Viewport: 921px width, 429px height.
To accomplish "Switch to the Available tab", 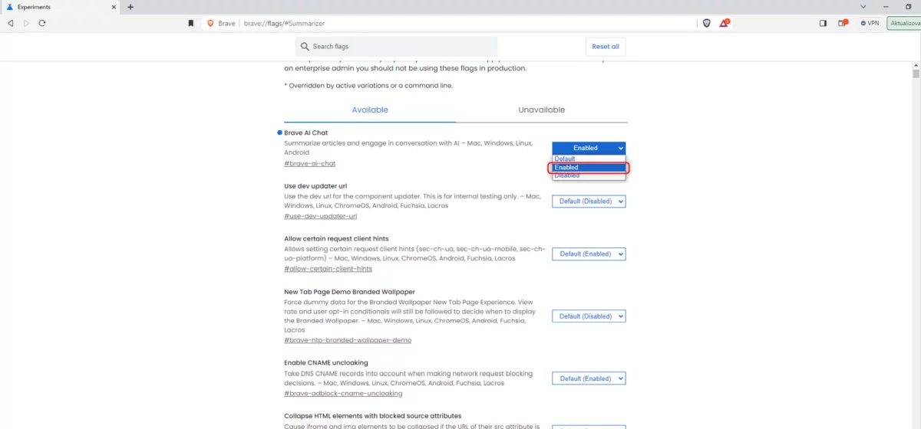I will pyautogui.click(x=370, y=110).
